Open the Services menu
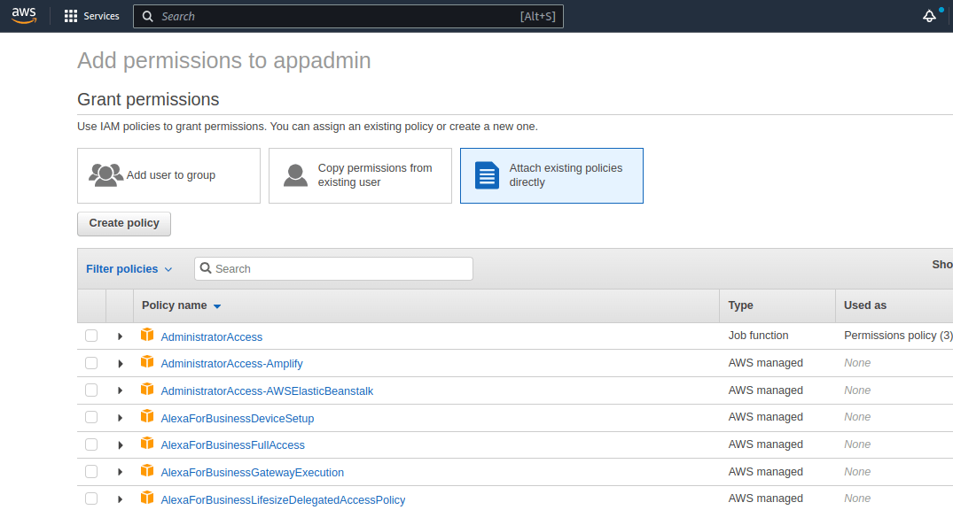The height and width of the screenshot is (510, 953). (x=92, y=17)
